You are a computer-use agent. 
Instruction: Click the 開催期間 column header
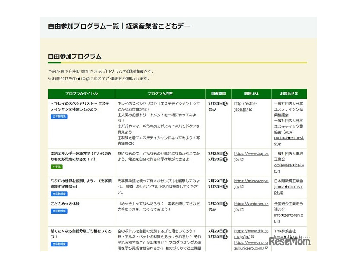pyautogui.click(x=218, y=93)
